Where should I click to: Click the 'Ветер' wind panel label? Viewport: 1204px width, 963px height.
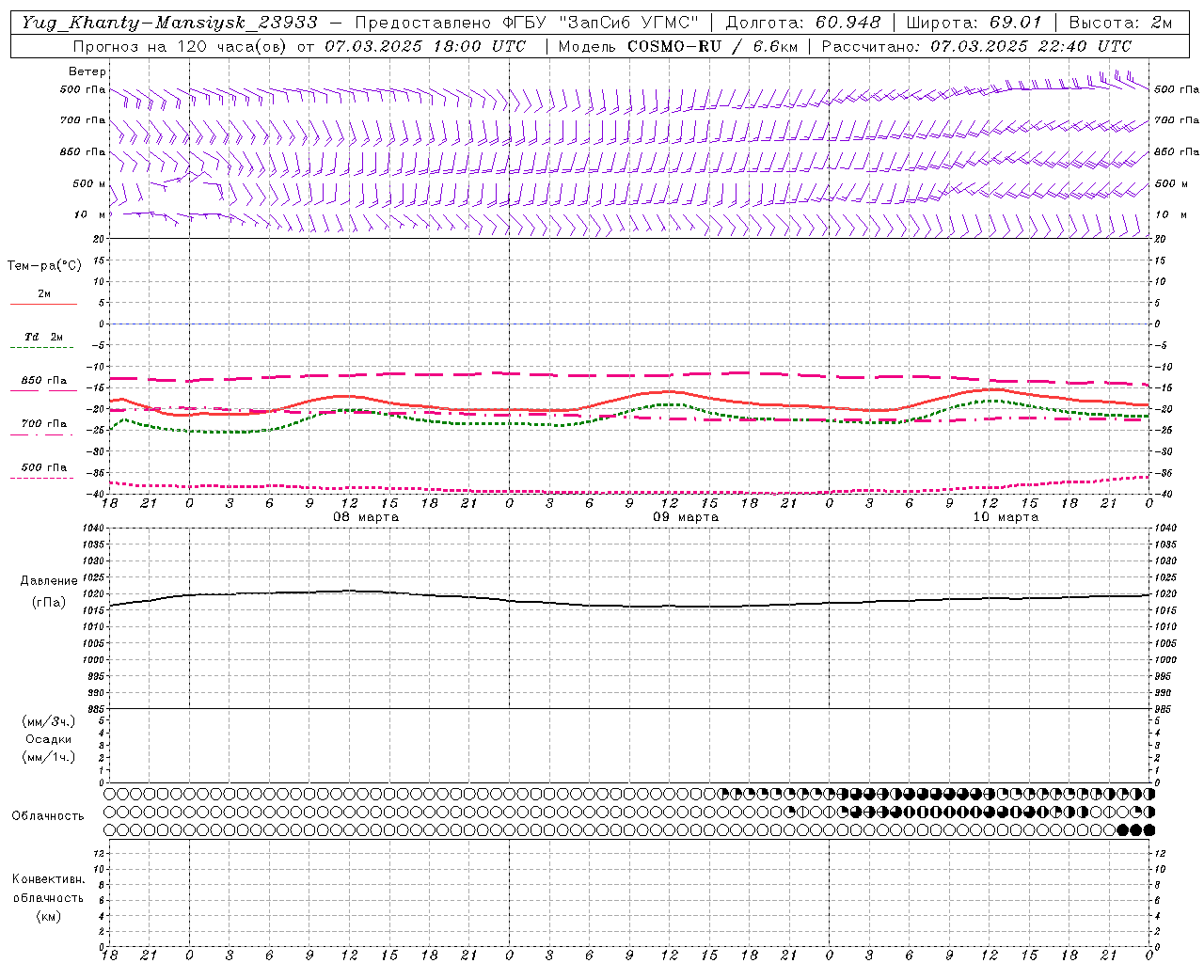click(87, 71)
